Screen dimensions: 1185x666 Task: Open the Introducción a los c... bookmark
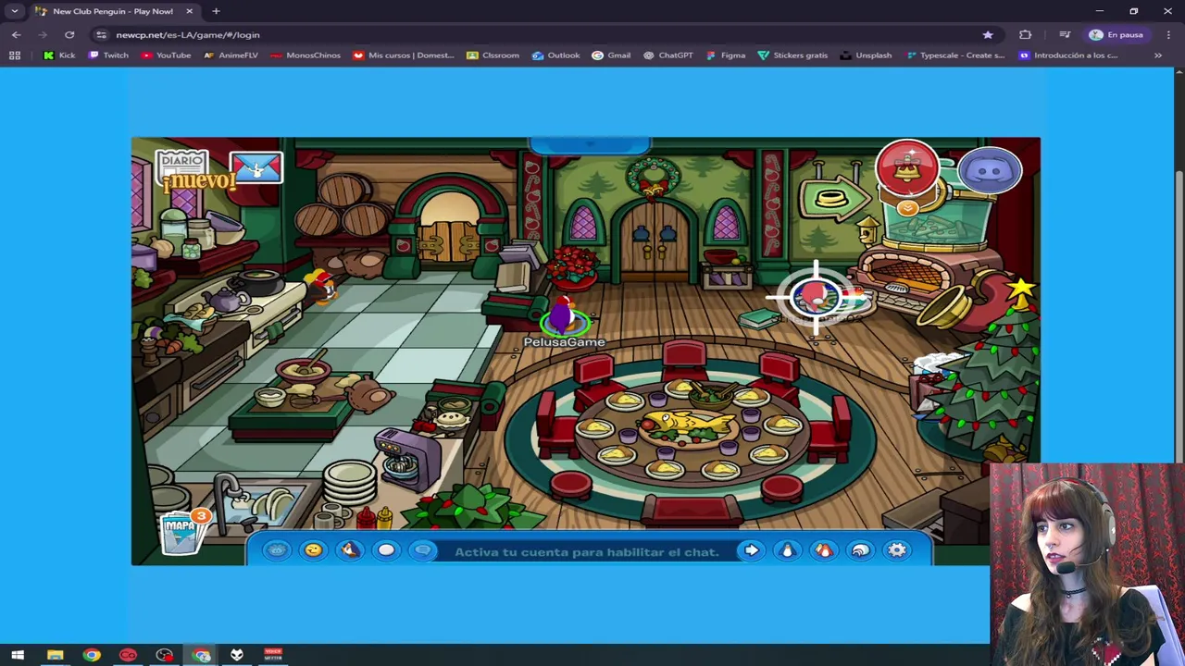pos(1067,55)
